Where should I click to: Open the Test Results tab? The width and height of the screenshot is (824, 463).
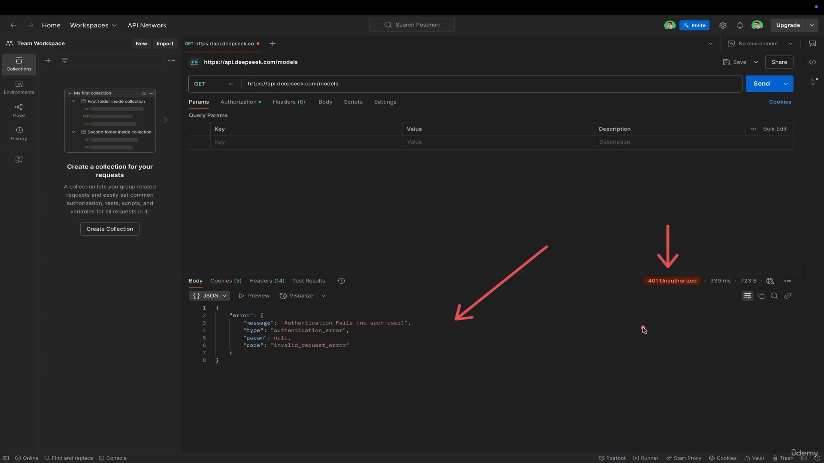click(x=309, y=281)
